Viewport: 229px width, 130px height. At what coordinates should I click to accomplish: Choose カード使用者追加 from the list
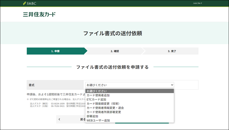click(129, 95)
